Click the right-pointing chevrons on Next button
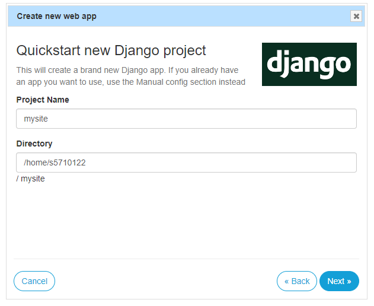Image resolution: width=374 pixels, height=306 pixels. [x=349, y=282]
